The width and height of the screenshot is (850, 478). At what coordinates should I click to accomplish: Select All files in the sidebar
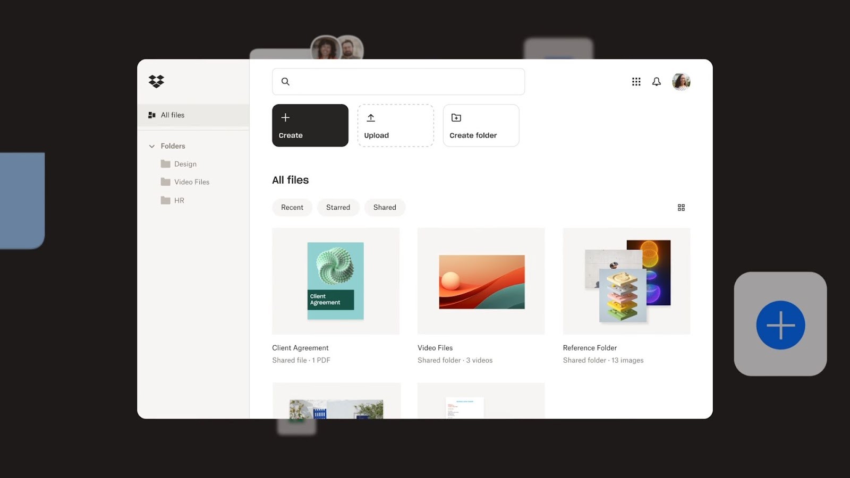172,115
